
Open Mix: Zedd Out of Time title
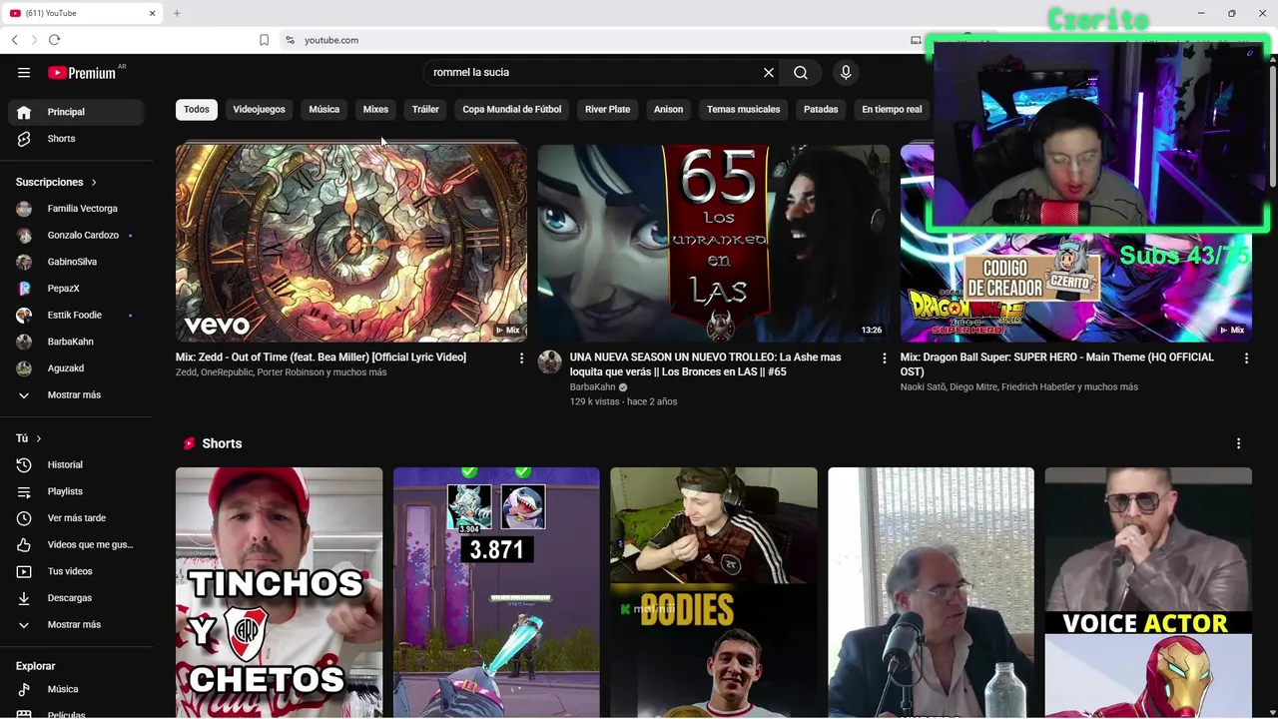tap(320, 358)
